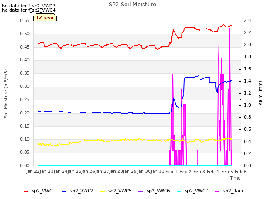Click the 0.25 left axis value

coord(25,99)
